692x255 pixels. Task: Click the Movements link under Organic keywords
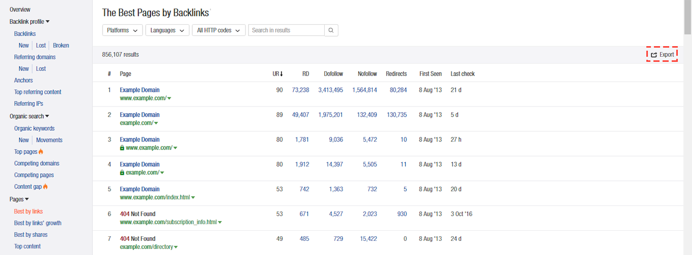49,140
